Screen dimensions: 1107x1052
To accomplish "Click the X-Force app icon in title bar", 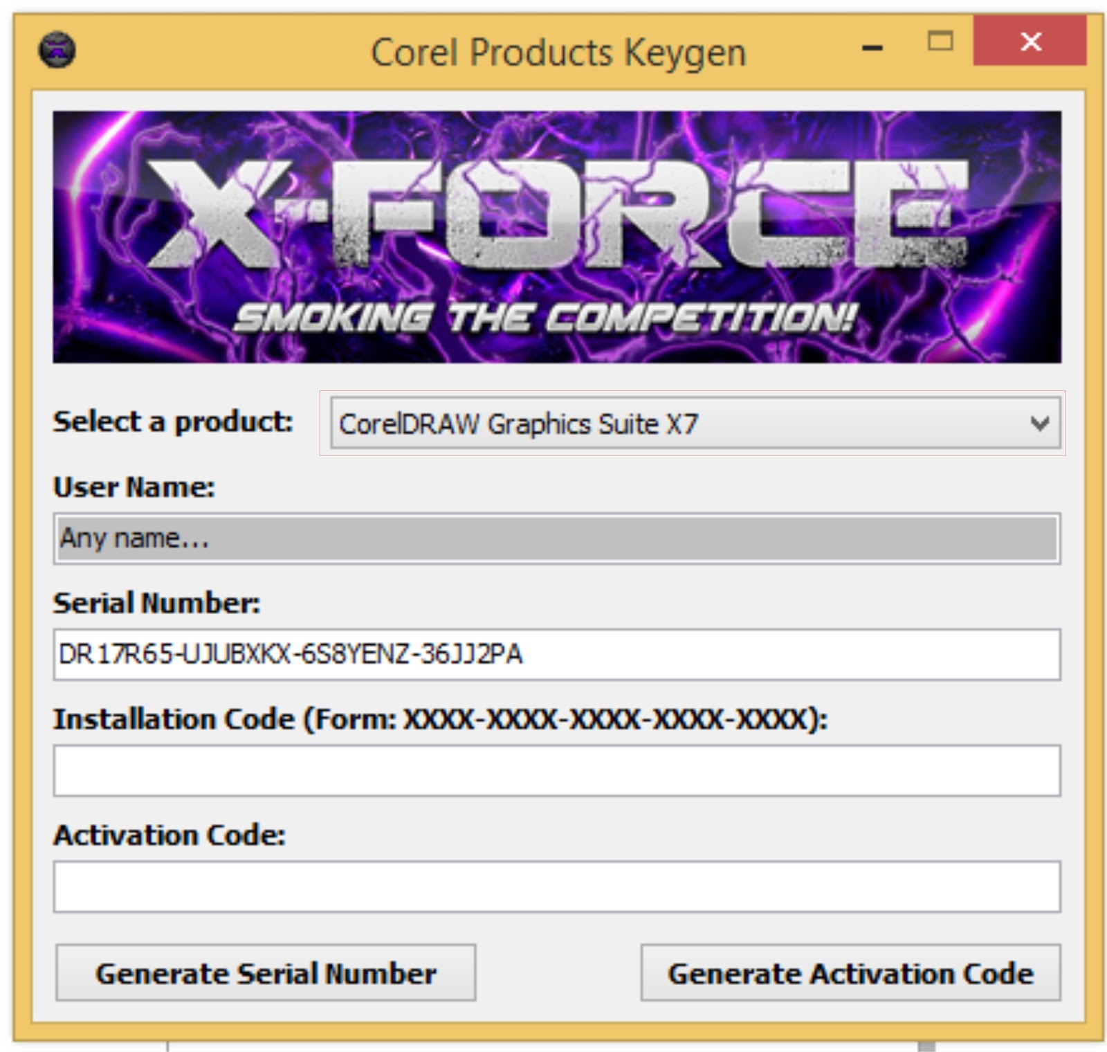I will click(x=57, y=49).
